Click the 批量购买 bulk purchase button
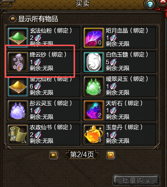Screen dimensions: 167x187 (x=136, y=180)
